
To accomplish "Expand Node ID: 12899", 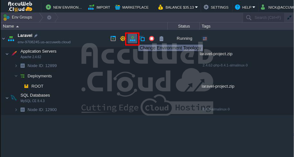I will (x=16, y=66).
